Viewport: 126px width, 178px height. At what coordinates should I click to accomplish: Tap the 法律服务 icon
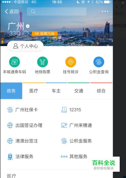point(10,157)
